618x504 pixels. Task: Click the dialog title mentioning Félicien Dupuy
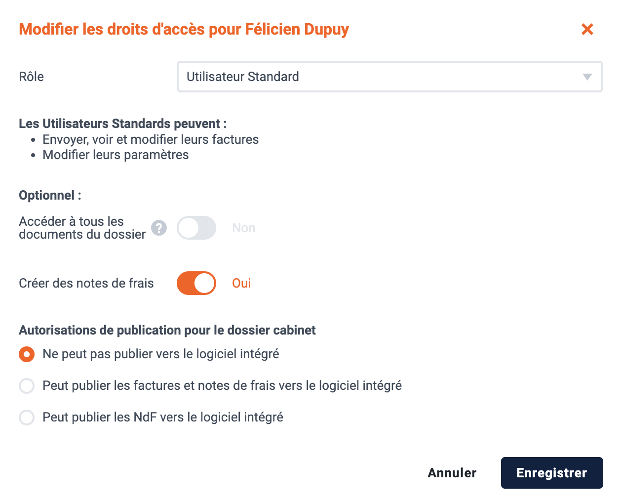184,29
